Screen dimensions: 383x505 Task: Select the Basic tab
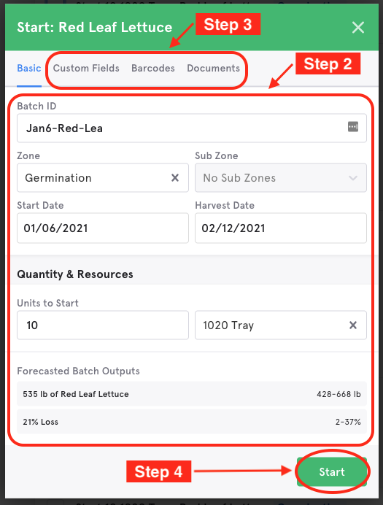pyautogui.click(x=29, y=69)
